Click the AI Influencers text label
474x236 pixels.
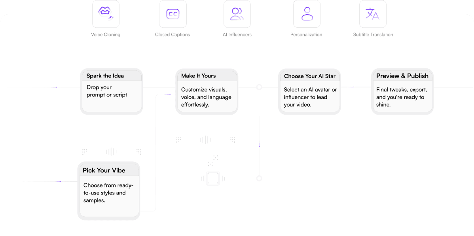point(237,34)
